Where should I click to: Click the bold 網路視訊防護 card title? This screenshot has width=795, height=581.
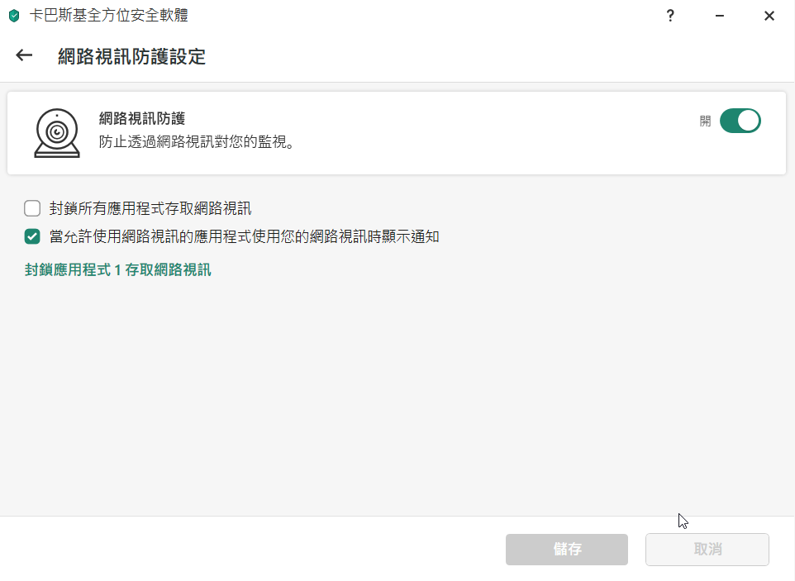tap(141, 120)
